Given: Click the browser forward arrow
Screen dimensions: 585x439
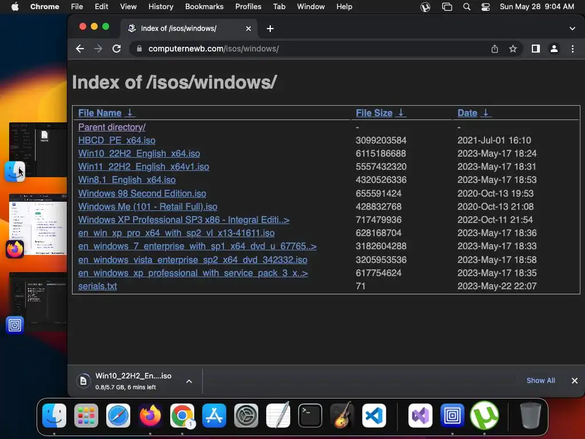Looking at the screenshot, I should pos(98,49).
